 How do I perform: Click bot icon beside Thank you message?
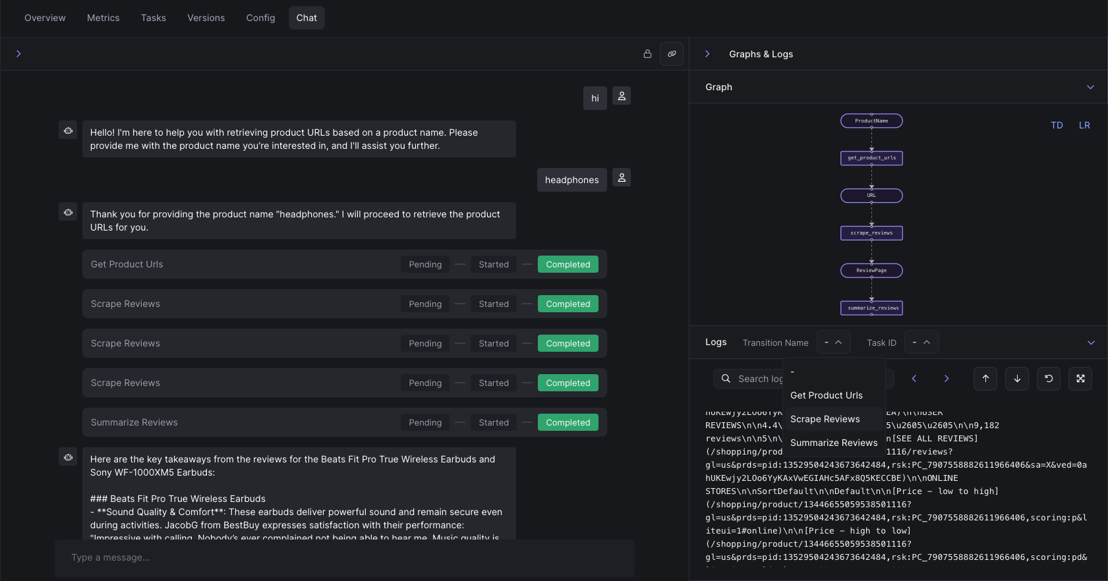click(68, 212)
